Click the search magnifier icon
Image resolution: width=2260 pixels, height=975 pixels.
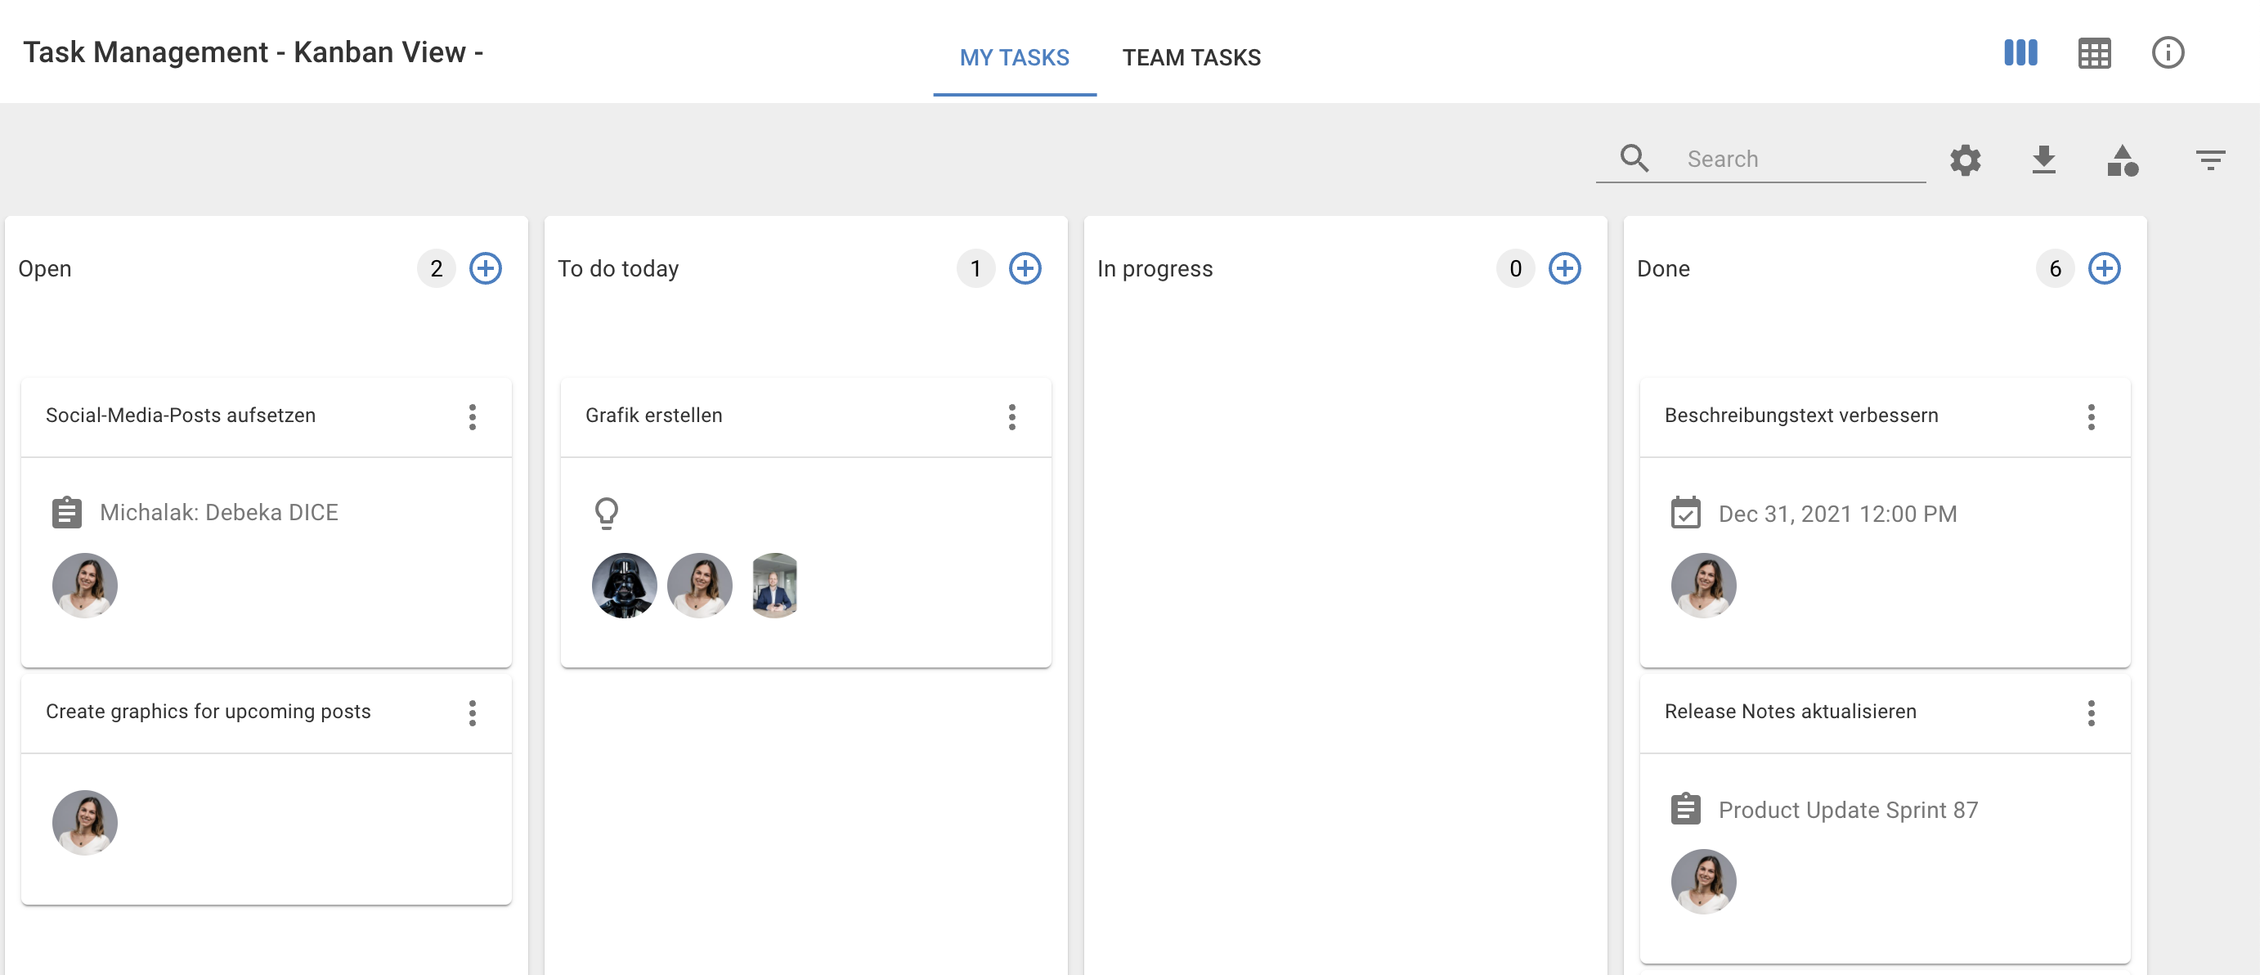click(1634, 158)
